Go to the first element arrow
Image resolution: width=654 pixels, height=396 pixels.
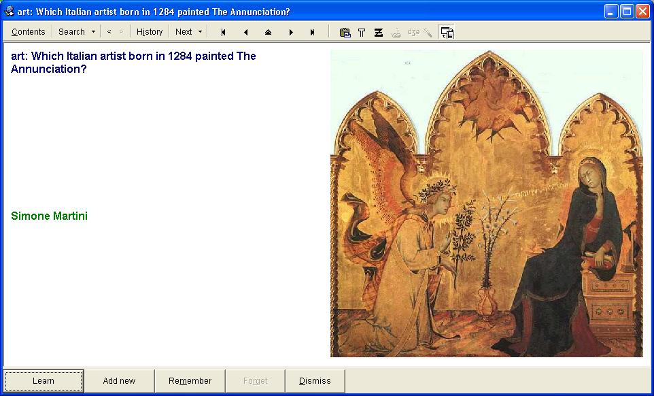pos(223,32)
